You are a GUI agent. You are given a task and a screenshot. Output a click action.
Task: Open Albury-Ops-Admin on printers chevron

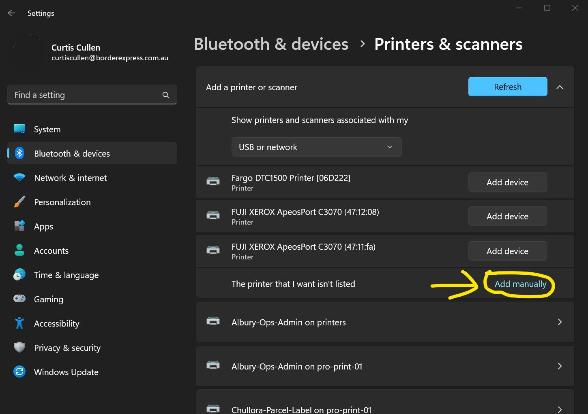click(x=560, y=322)
